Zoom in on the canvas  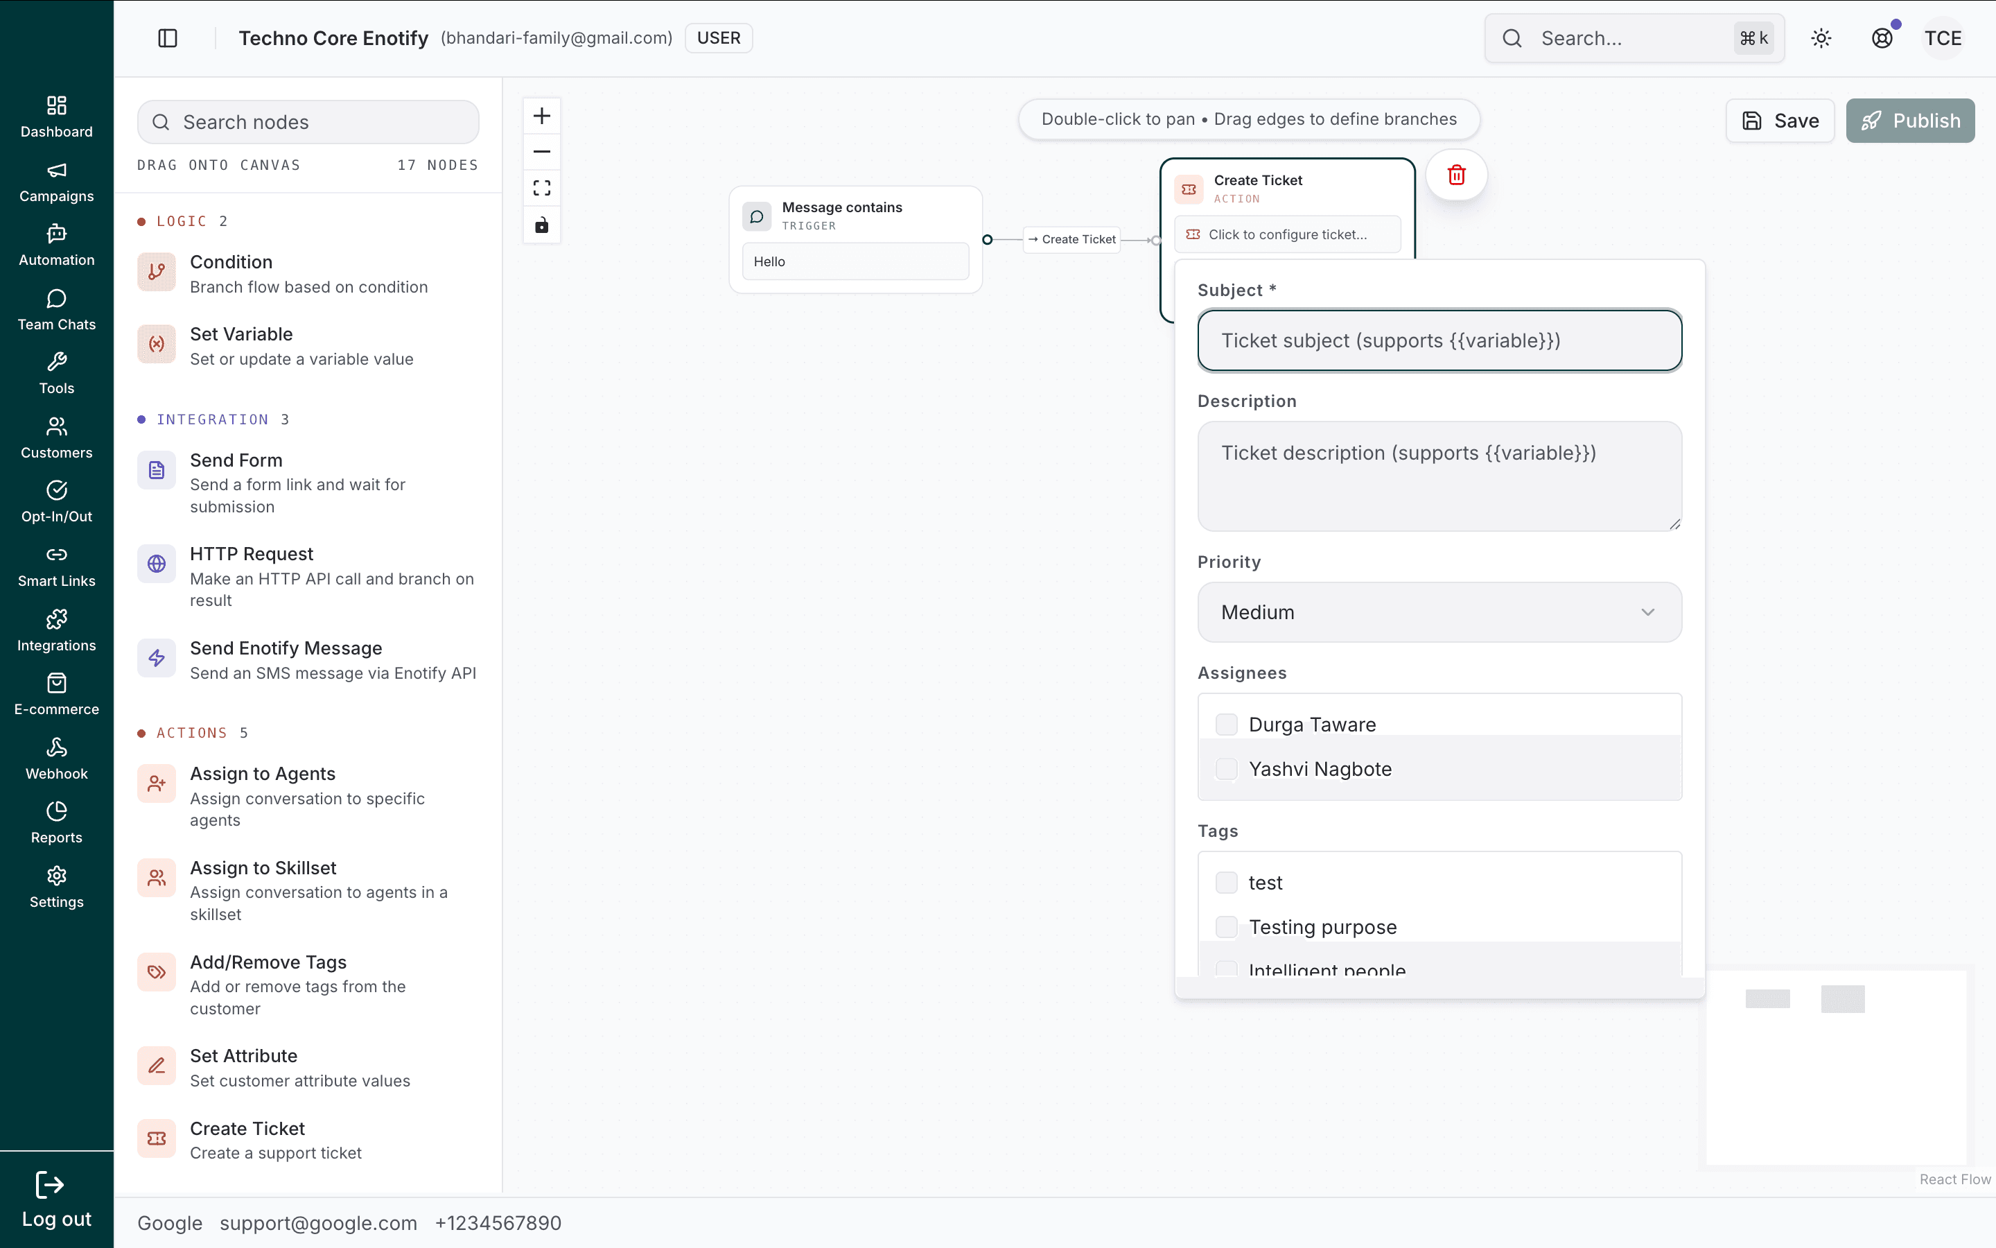pos(542,116)
